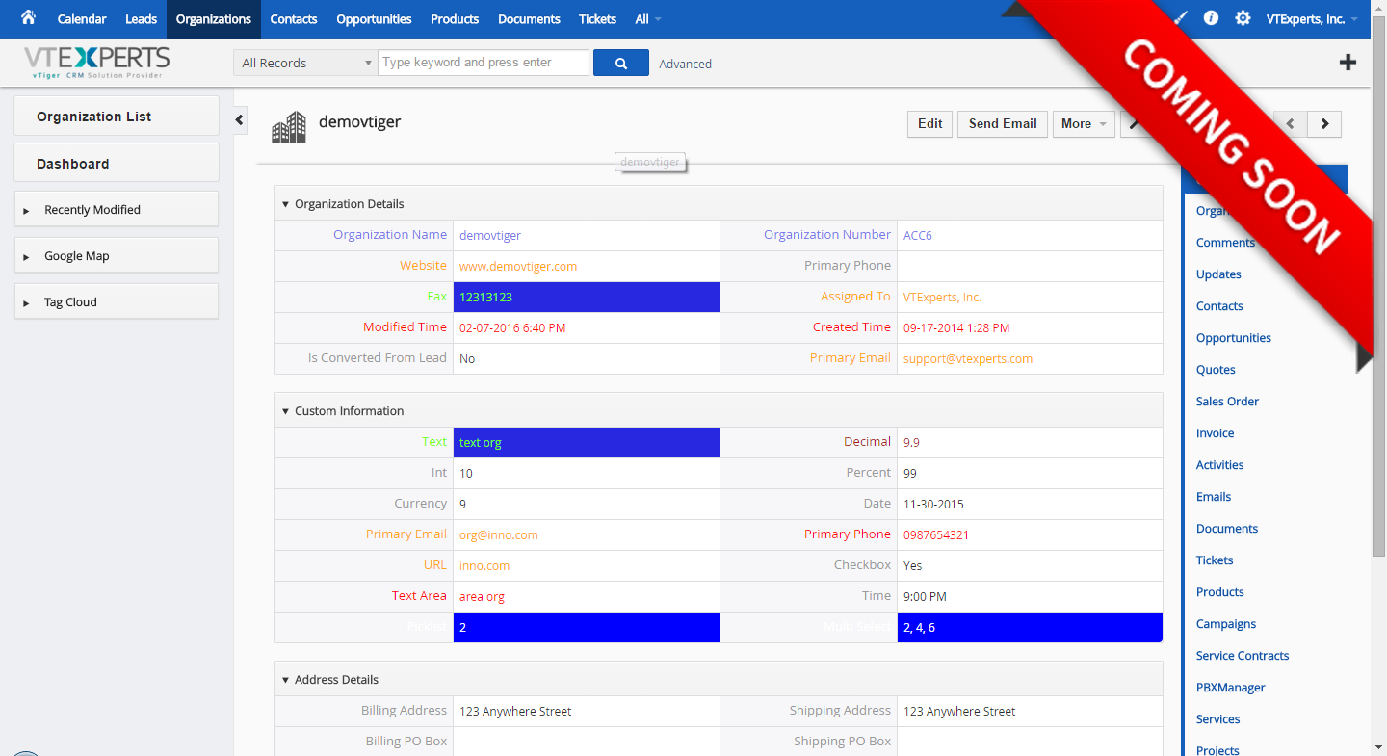Image resolution: width=1387 pixels, height=756 pixels.
Task: Collapse the left sidebar with arrow toggle
Action: pyautogui.click(x=240, y=120)
